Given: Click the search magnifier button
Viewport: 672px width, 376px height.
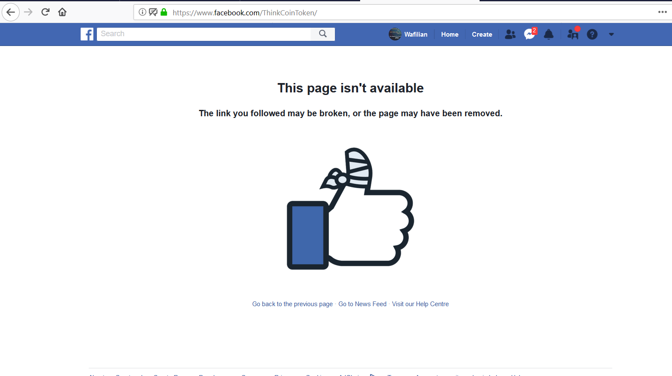Looking at the screenshot, I should 323,34.
